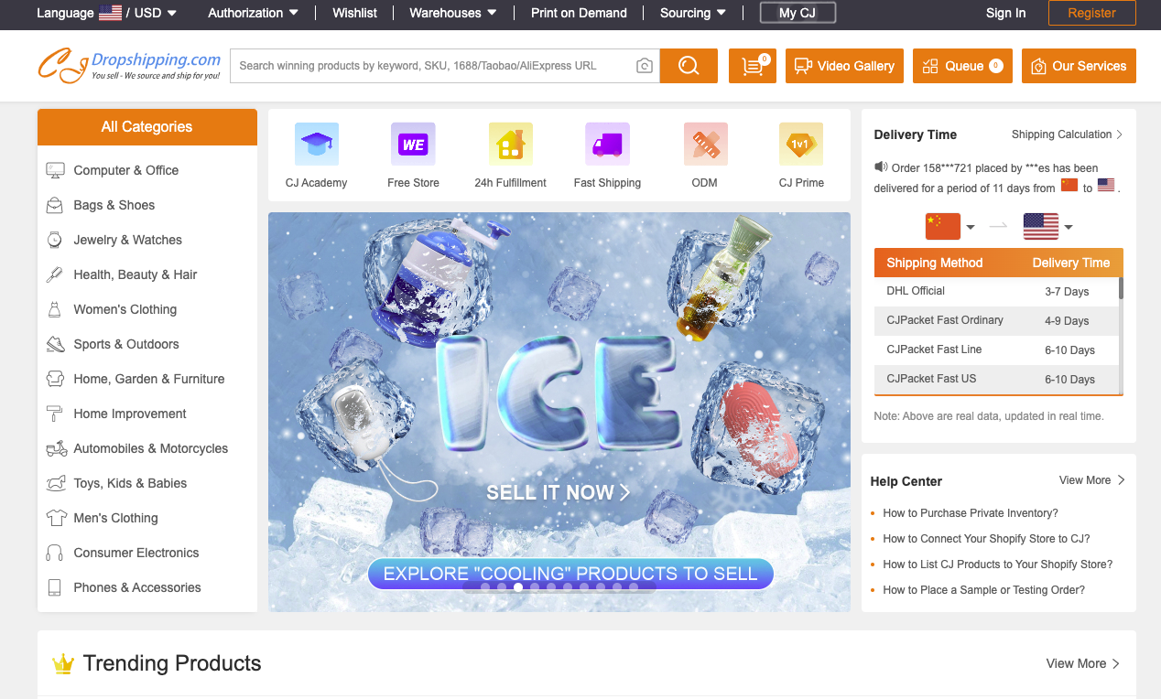Open Shipping Calculation chevron link
1161x699 pixels.
coord(1068,134)
